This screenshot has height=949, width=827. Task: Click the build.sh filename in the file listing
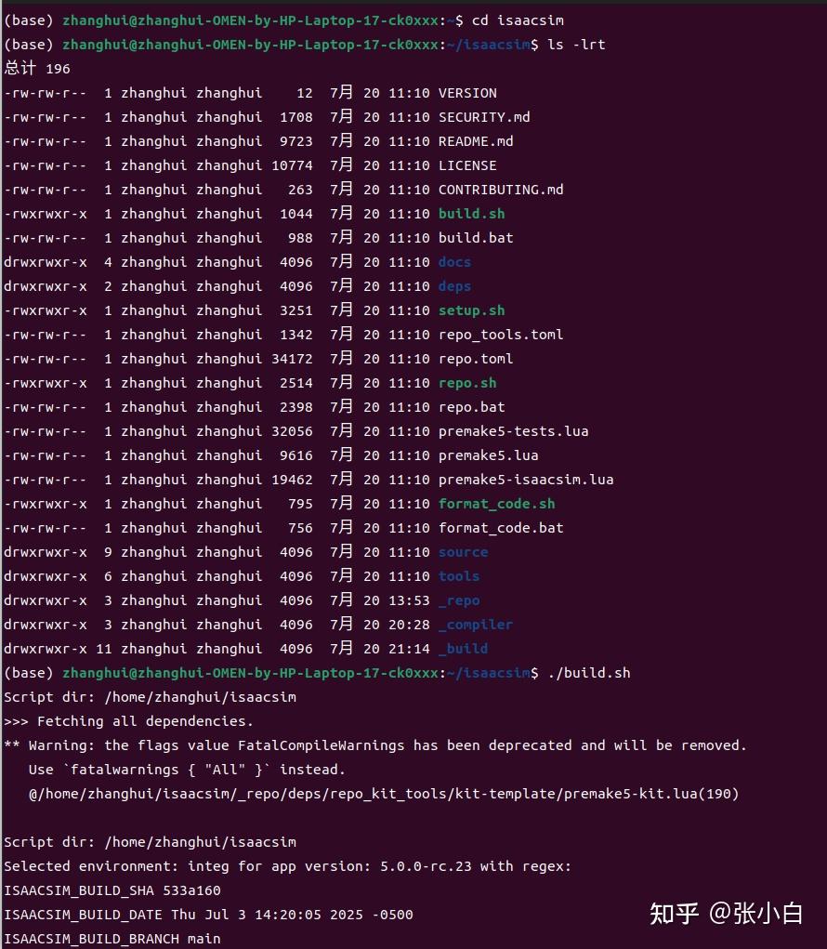(471, 214)
